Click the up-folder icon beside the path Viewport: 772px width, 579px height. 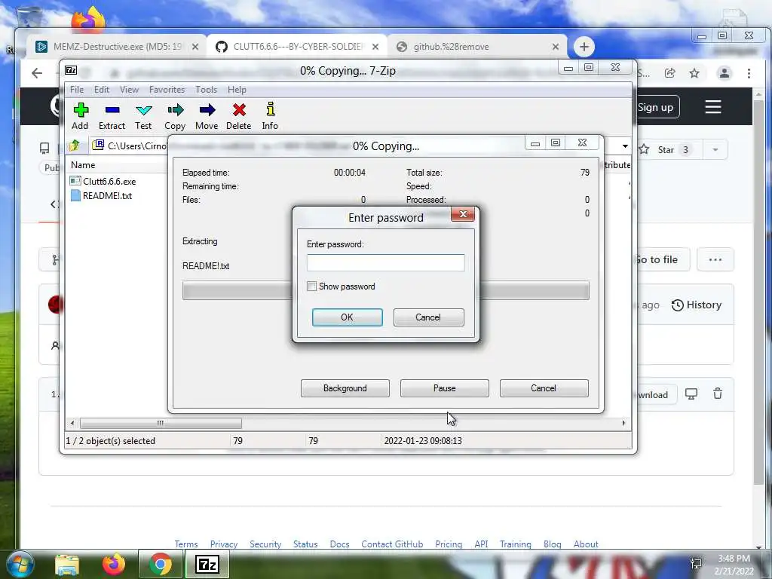pos(75,146)
